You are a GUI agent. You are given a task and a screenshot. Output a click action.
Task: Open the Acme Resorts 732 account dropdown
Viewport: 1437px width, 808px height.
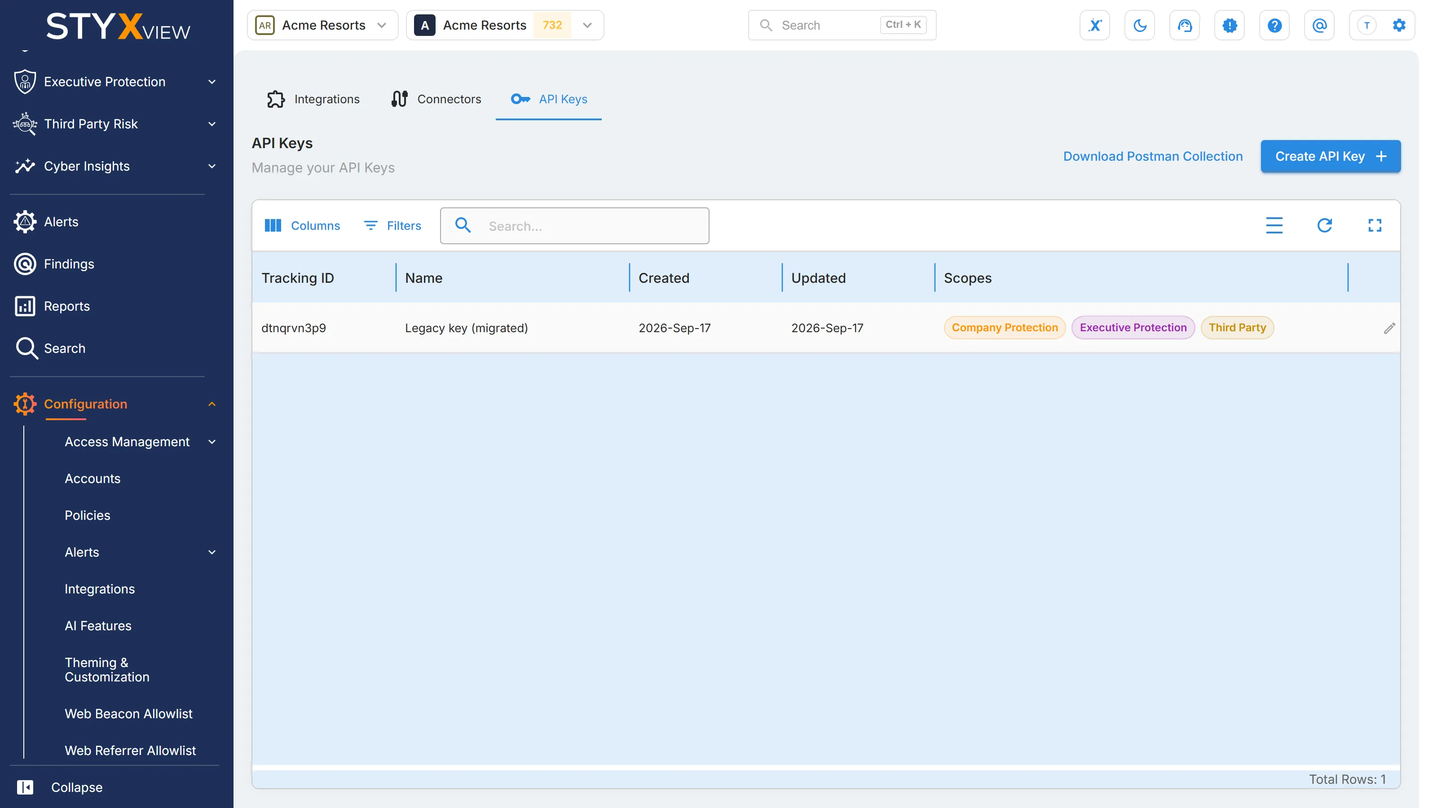point(505,25)
